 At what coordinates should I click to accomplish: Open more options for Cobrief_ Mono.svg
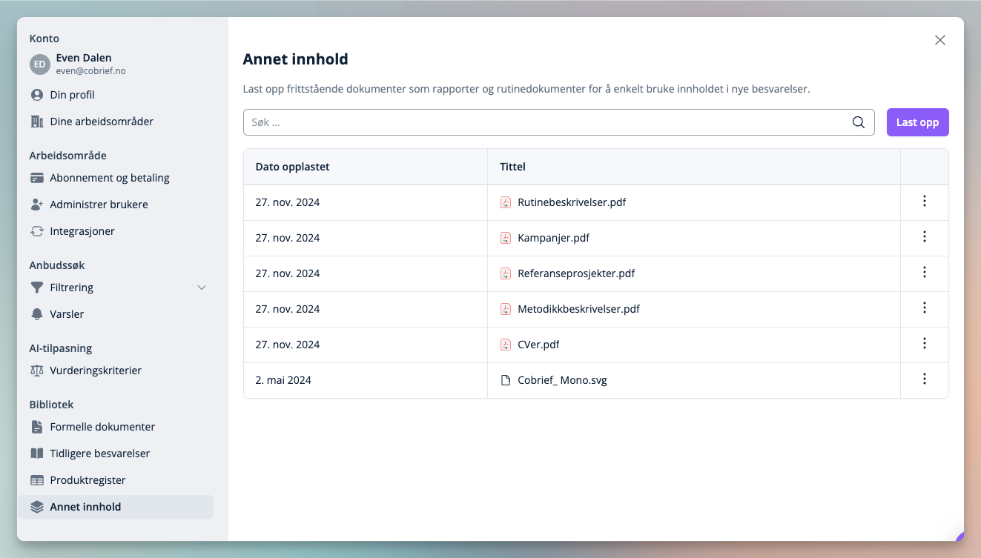(x=924, y=379)
